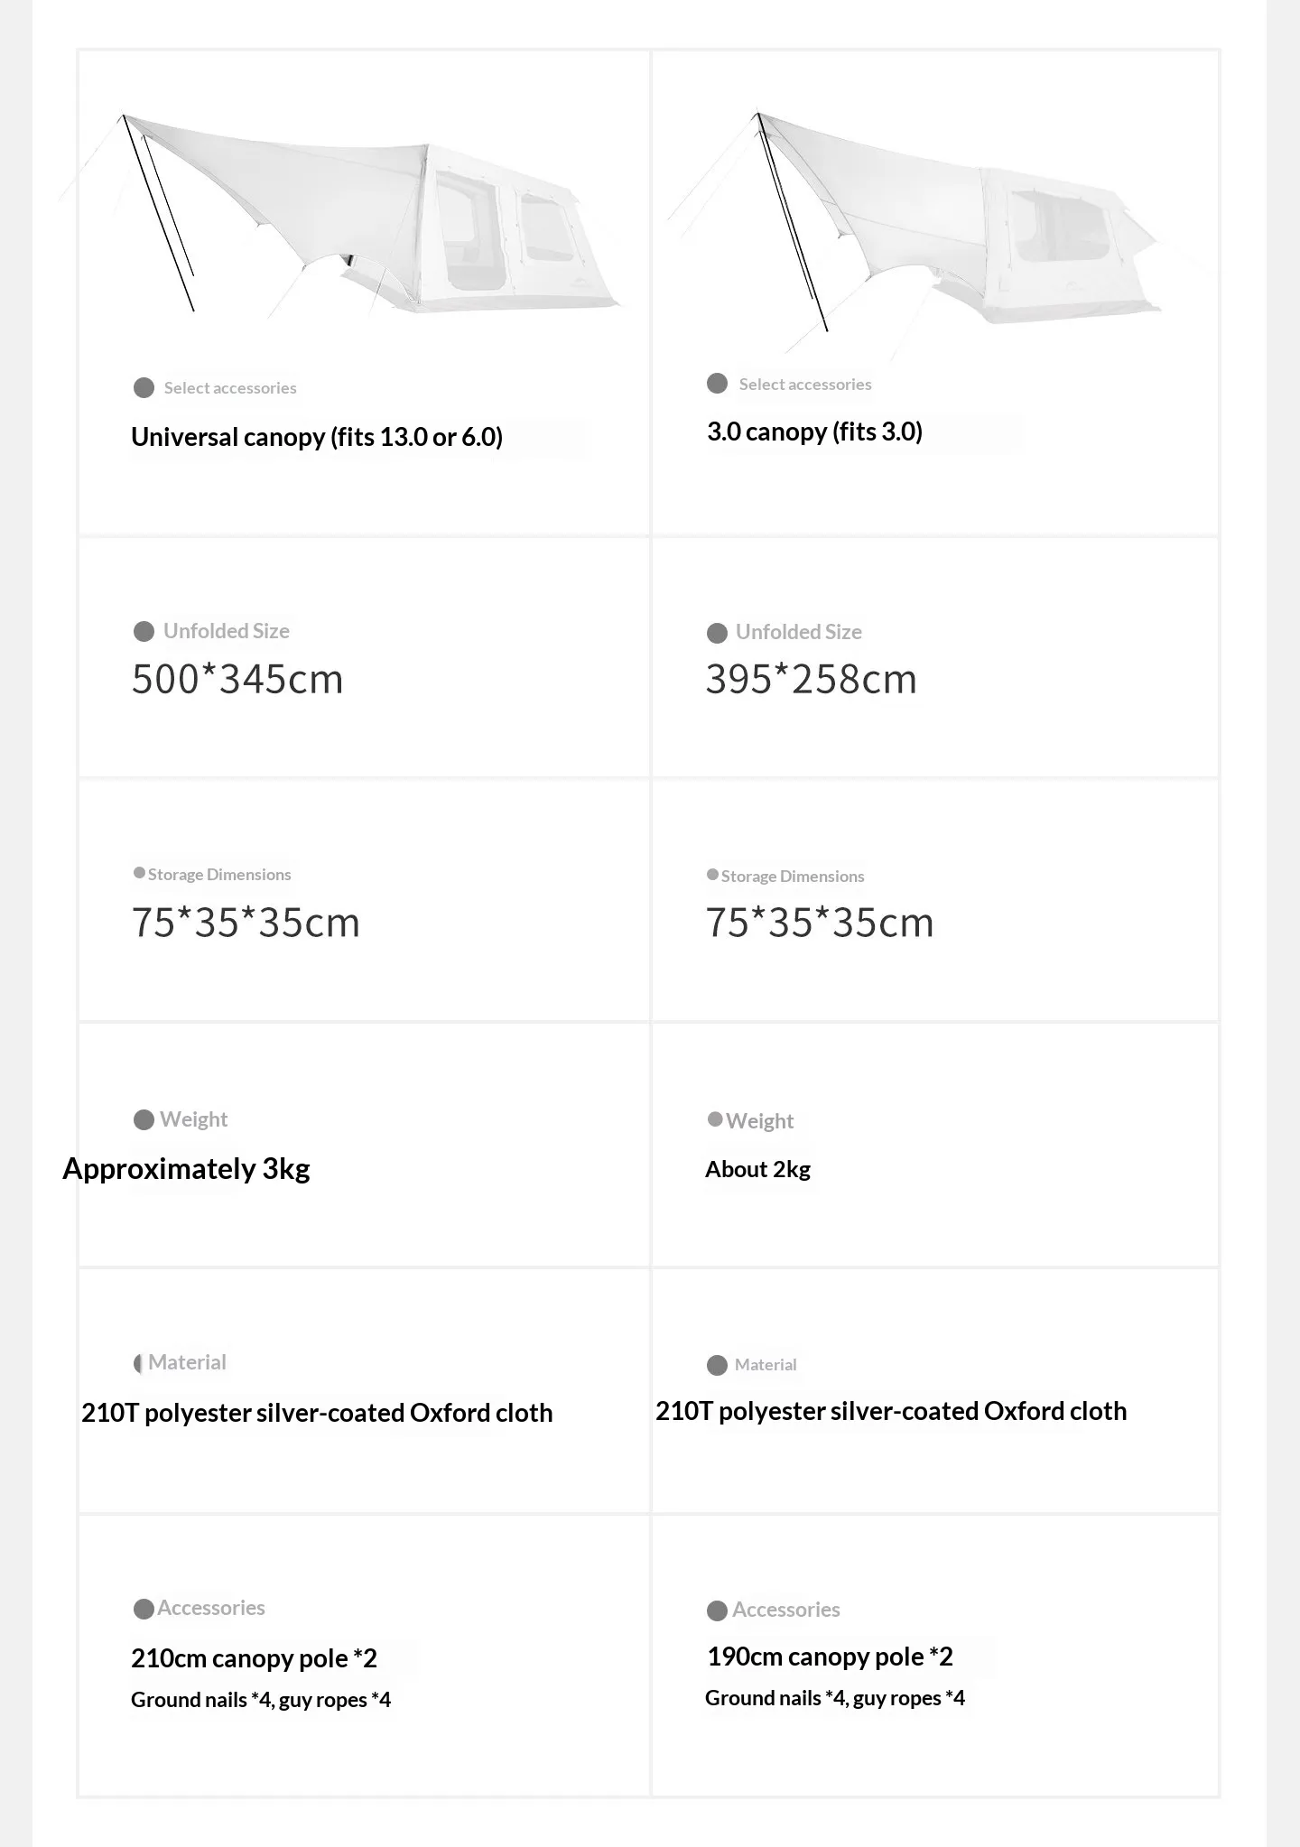Image resolution: width=1300 pixels, height=1847 pixels.
Task: Click bullet next to right Unfolded Size
Action: (718, 633)
